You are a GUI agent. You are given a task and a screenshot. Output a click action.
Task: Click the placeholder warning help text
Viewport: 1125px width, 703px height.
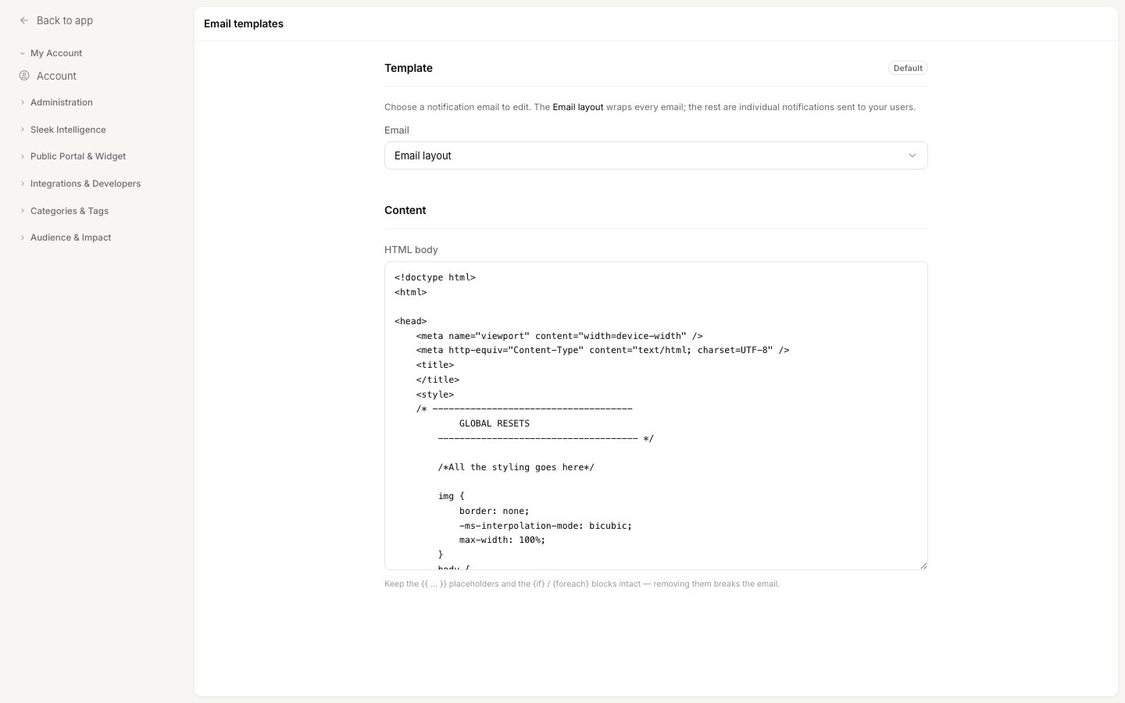[x=582, y=583]
